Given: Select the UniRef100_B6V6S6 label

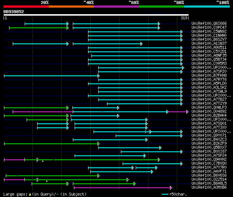Looking at the screenshot, I should (x=209, y=176).
